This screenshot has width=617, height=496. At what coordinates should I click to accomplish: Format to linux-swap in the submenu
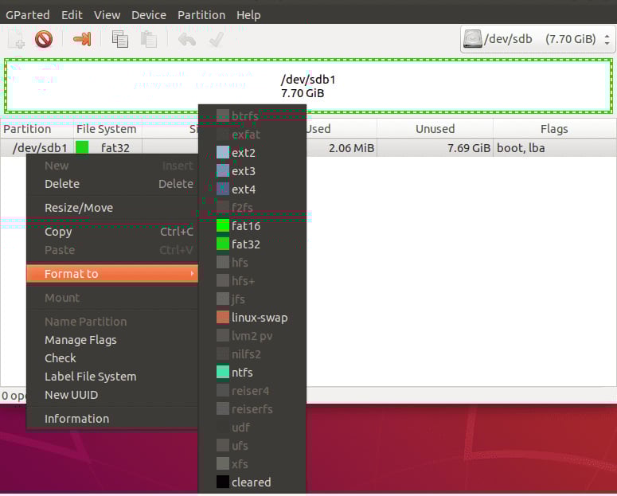tap(252, 318)
